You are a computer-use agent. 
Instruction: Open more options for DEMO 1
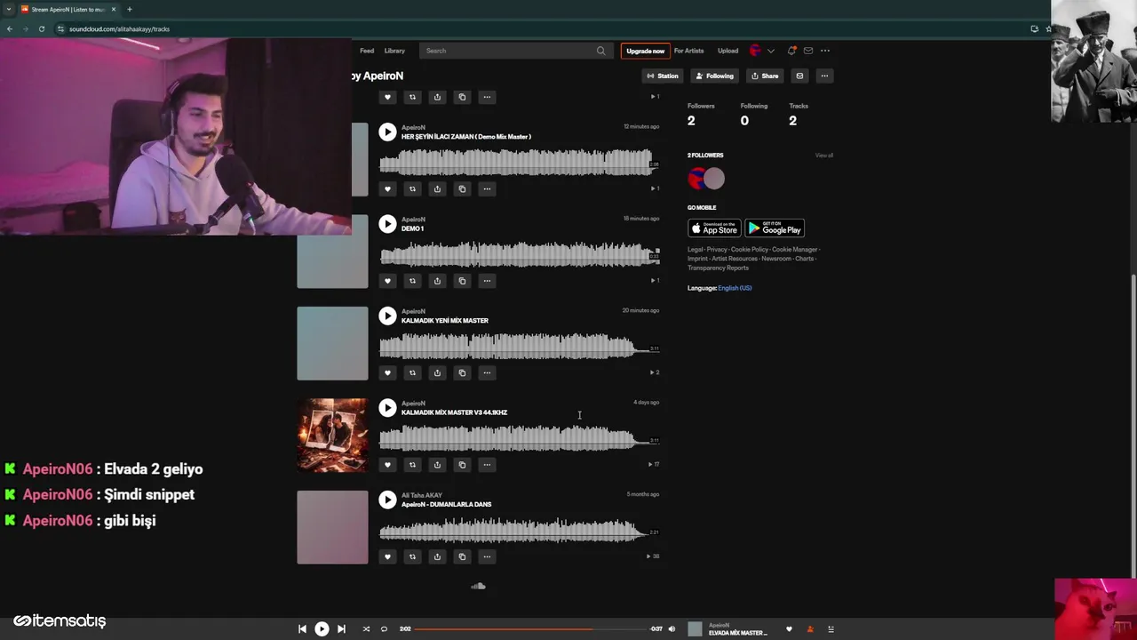point(487,281)
